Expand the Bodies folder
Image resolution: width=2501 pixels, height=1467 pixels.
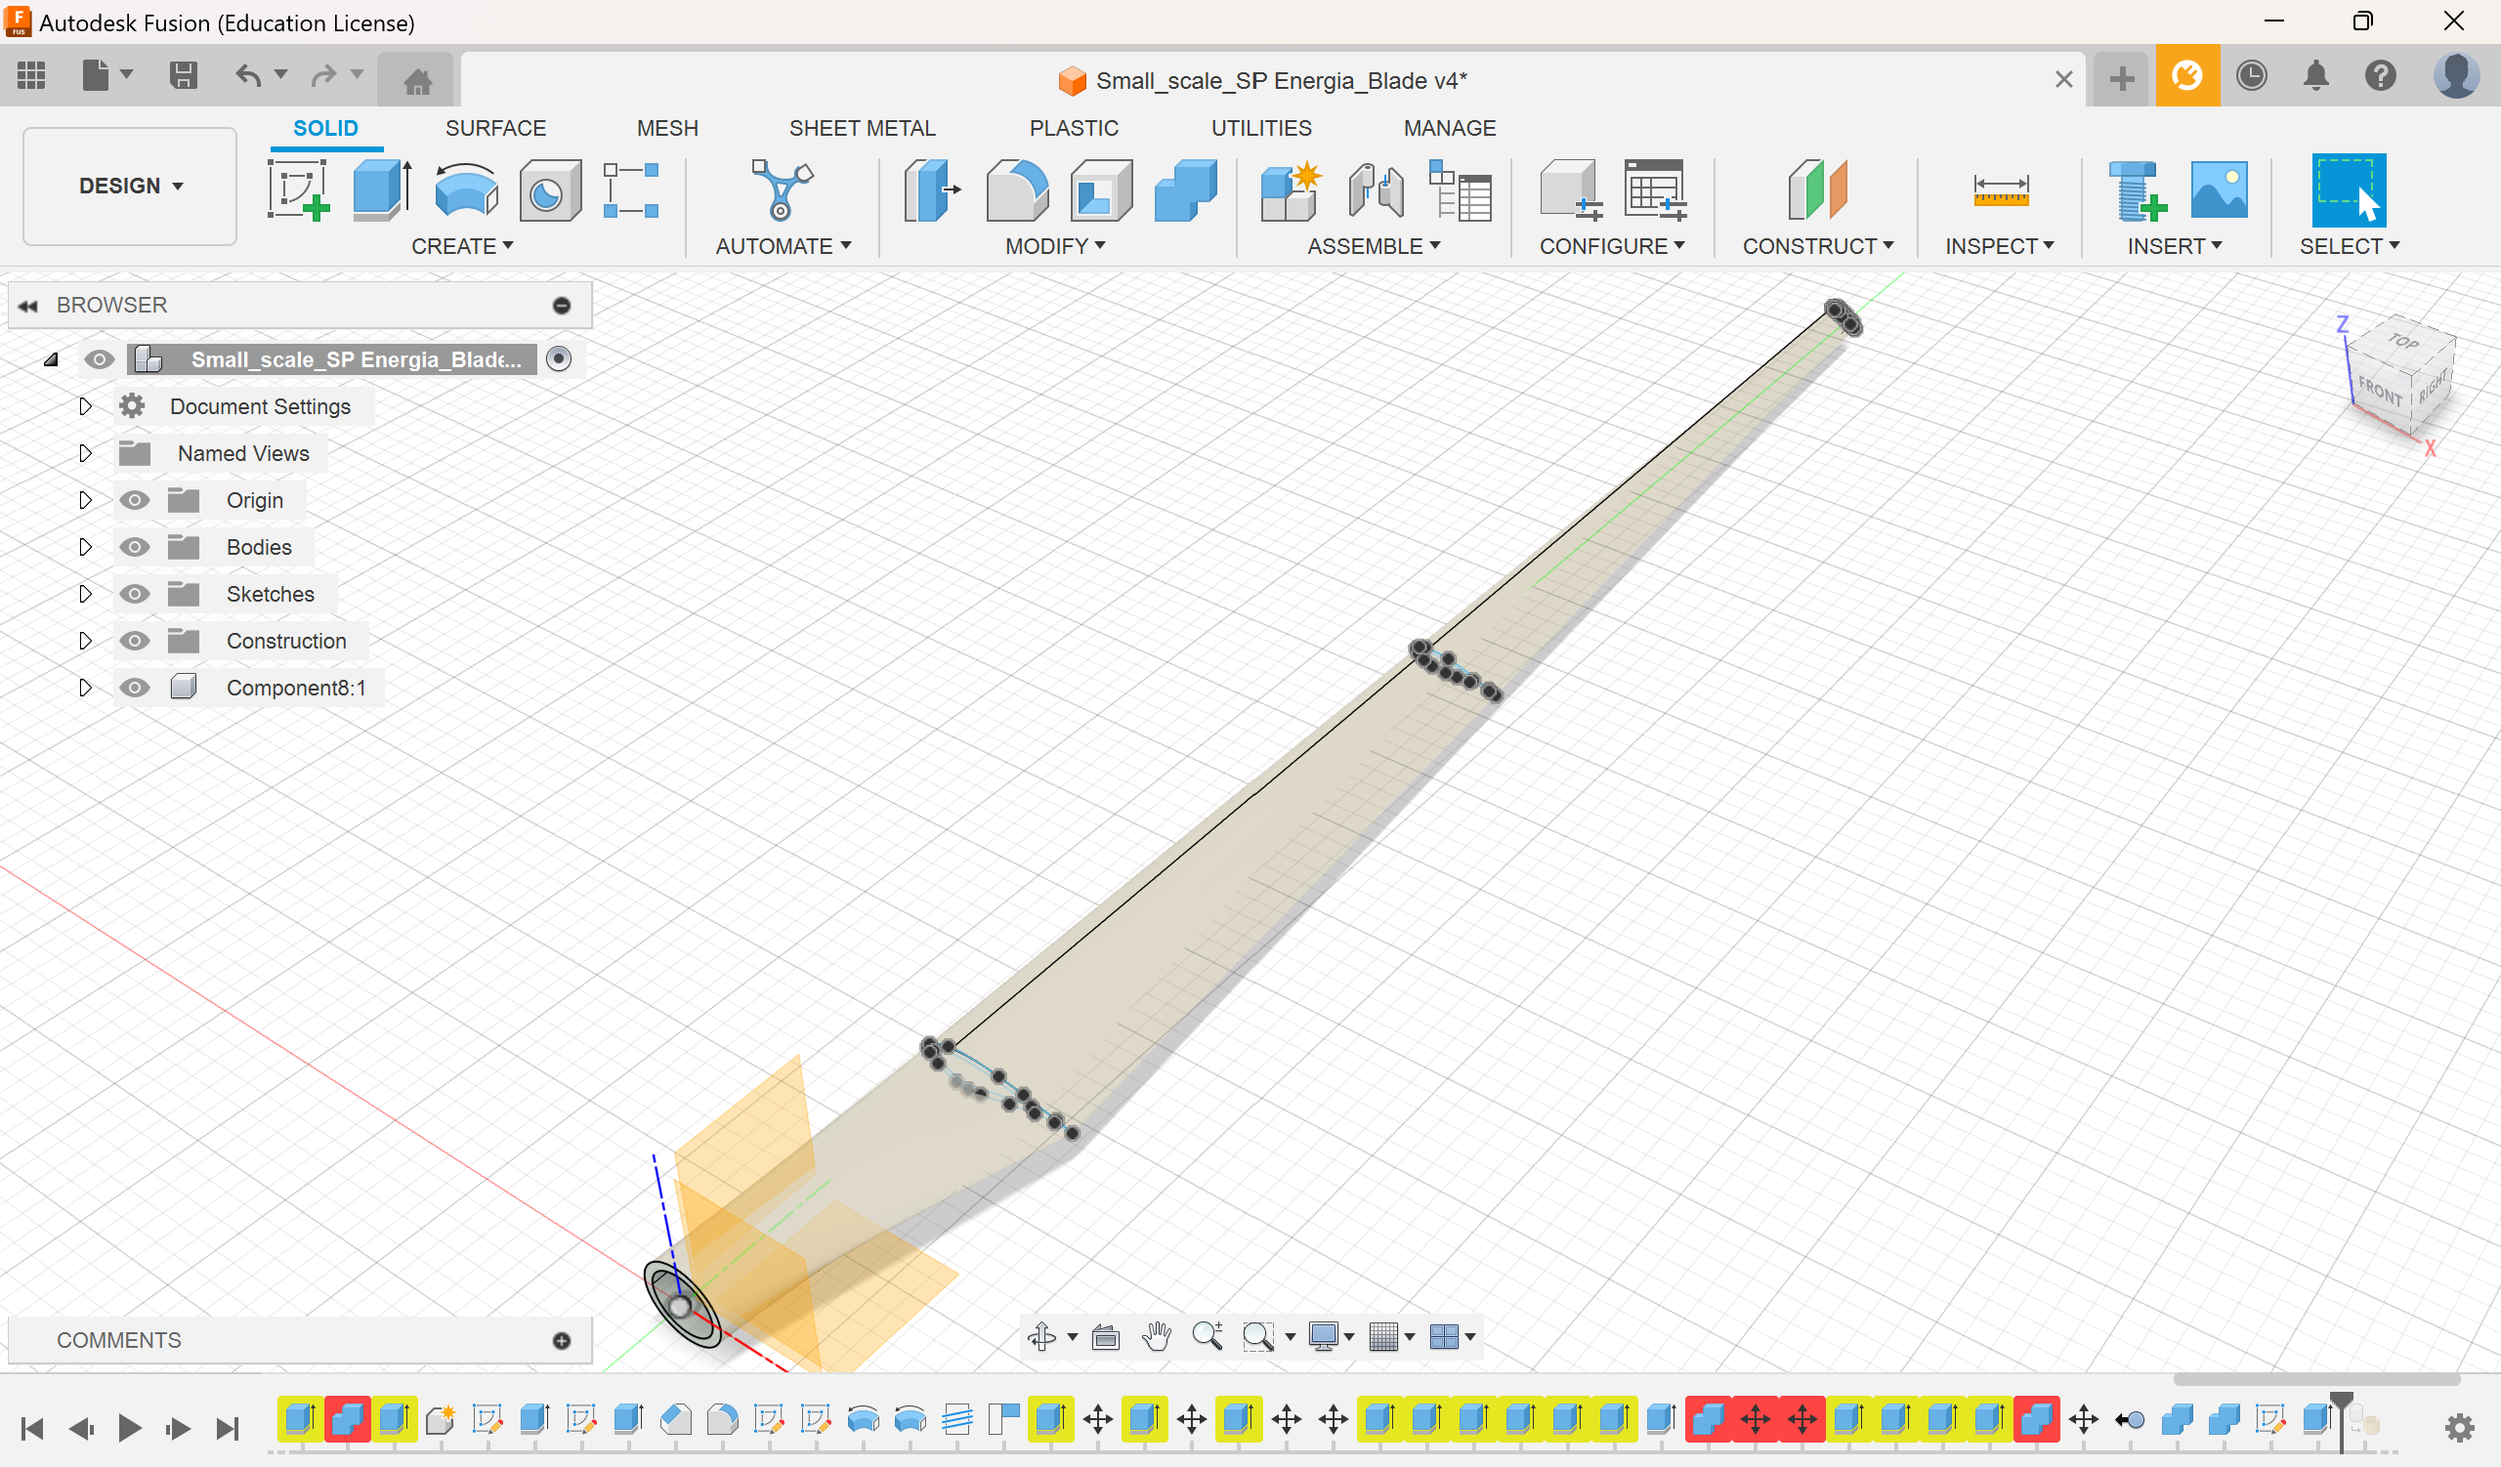[85, 547]
